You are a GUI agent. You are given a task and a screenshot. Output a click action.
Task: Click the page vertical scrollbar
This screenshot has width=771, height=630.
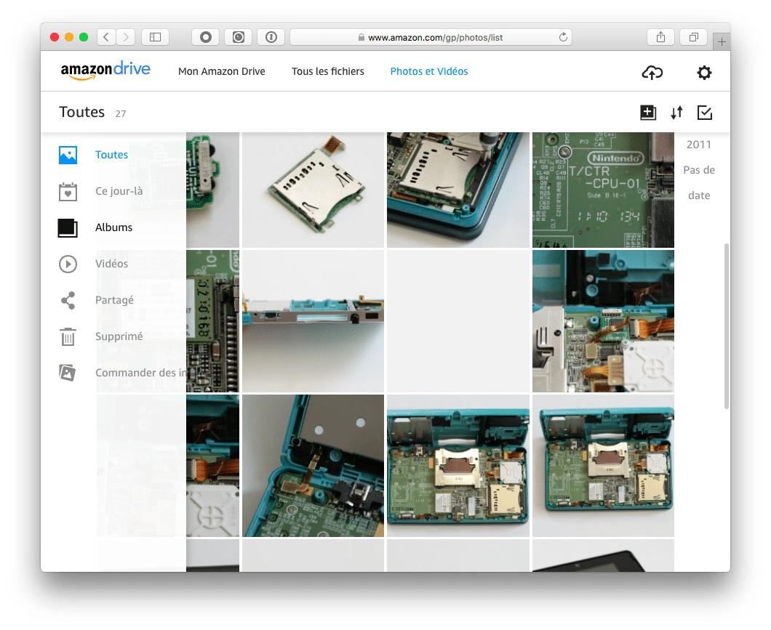pyautogui.click(x=726, y=326)
